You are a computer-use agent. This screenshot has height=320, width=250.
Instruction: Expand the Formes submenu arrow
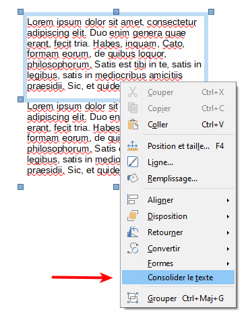coord(228,263)
